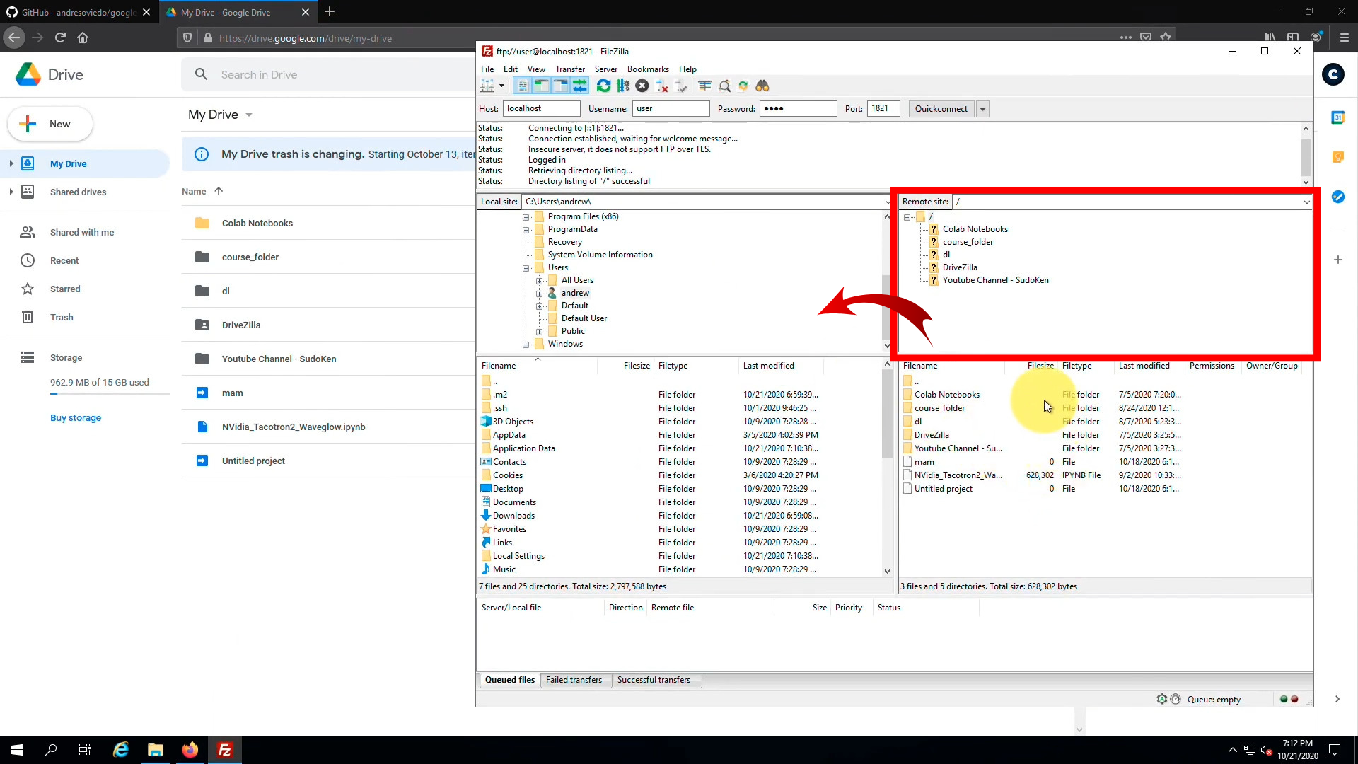This screenshot has height=764, width=1358.
Task: Expand the Windows folder tree node
Action: pyautogui.click(x=526, y=345)
